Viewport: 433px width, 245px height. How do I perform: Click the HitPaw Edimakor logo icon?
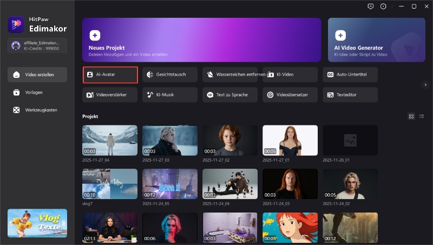tap(16, 24)
